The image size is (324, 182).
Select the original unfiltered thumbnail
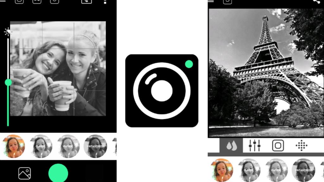click(x=13, y=146)
